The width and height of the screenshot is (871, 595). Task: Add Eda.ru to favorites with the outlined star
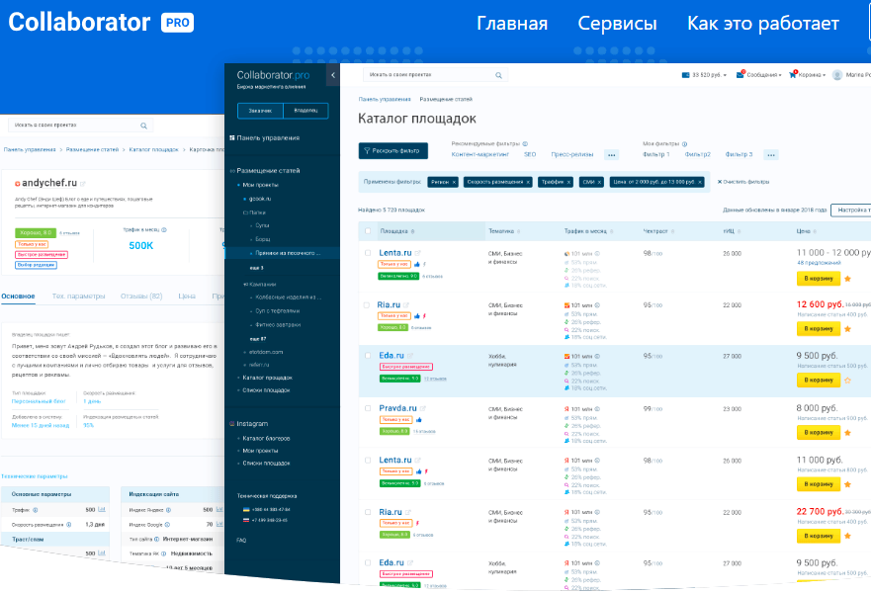tap(847, 380)
